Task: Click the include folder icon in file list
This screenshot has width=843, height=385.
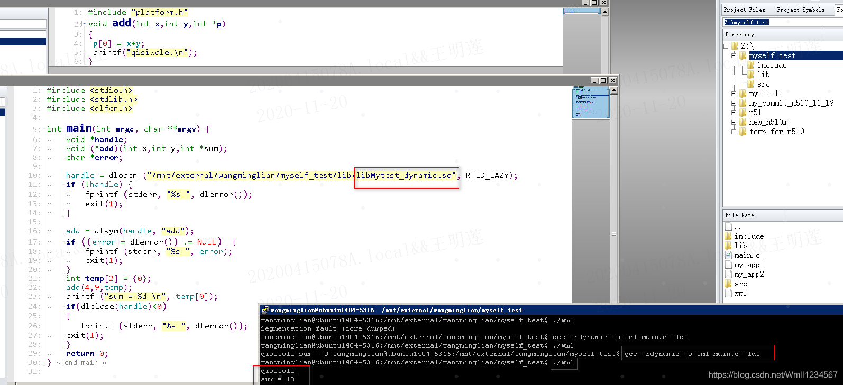Action: pos(728,236)
